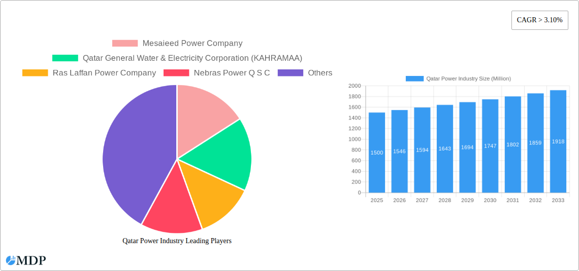Toggle Qatar Power Industry Size (Million) legend label
Viewport: 579px width, 271px height.
[x=468, y=79]
